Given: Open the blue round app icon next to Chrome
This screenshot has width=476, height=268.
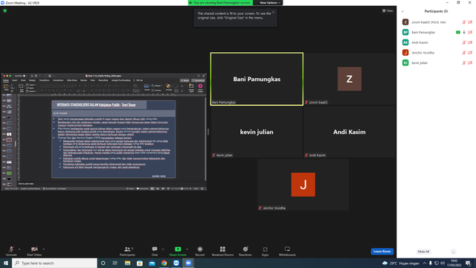Looking at the screenshot, I should click(176, 263).
